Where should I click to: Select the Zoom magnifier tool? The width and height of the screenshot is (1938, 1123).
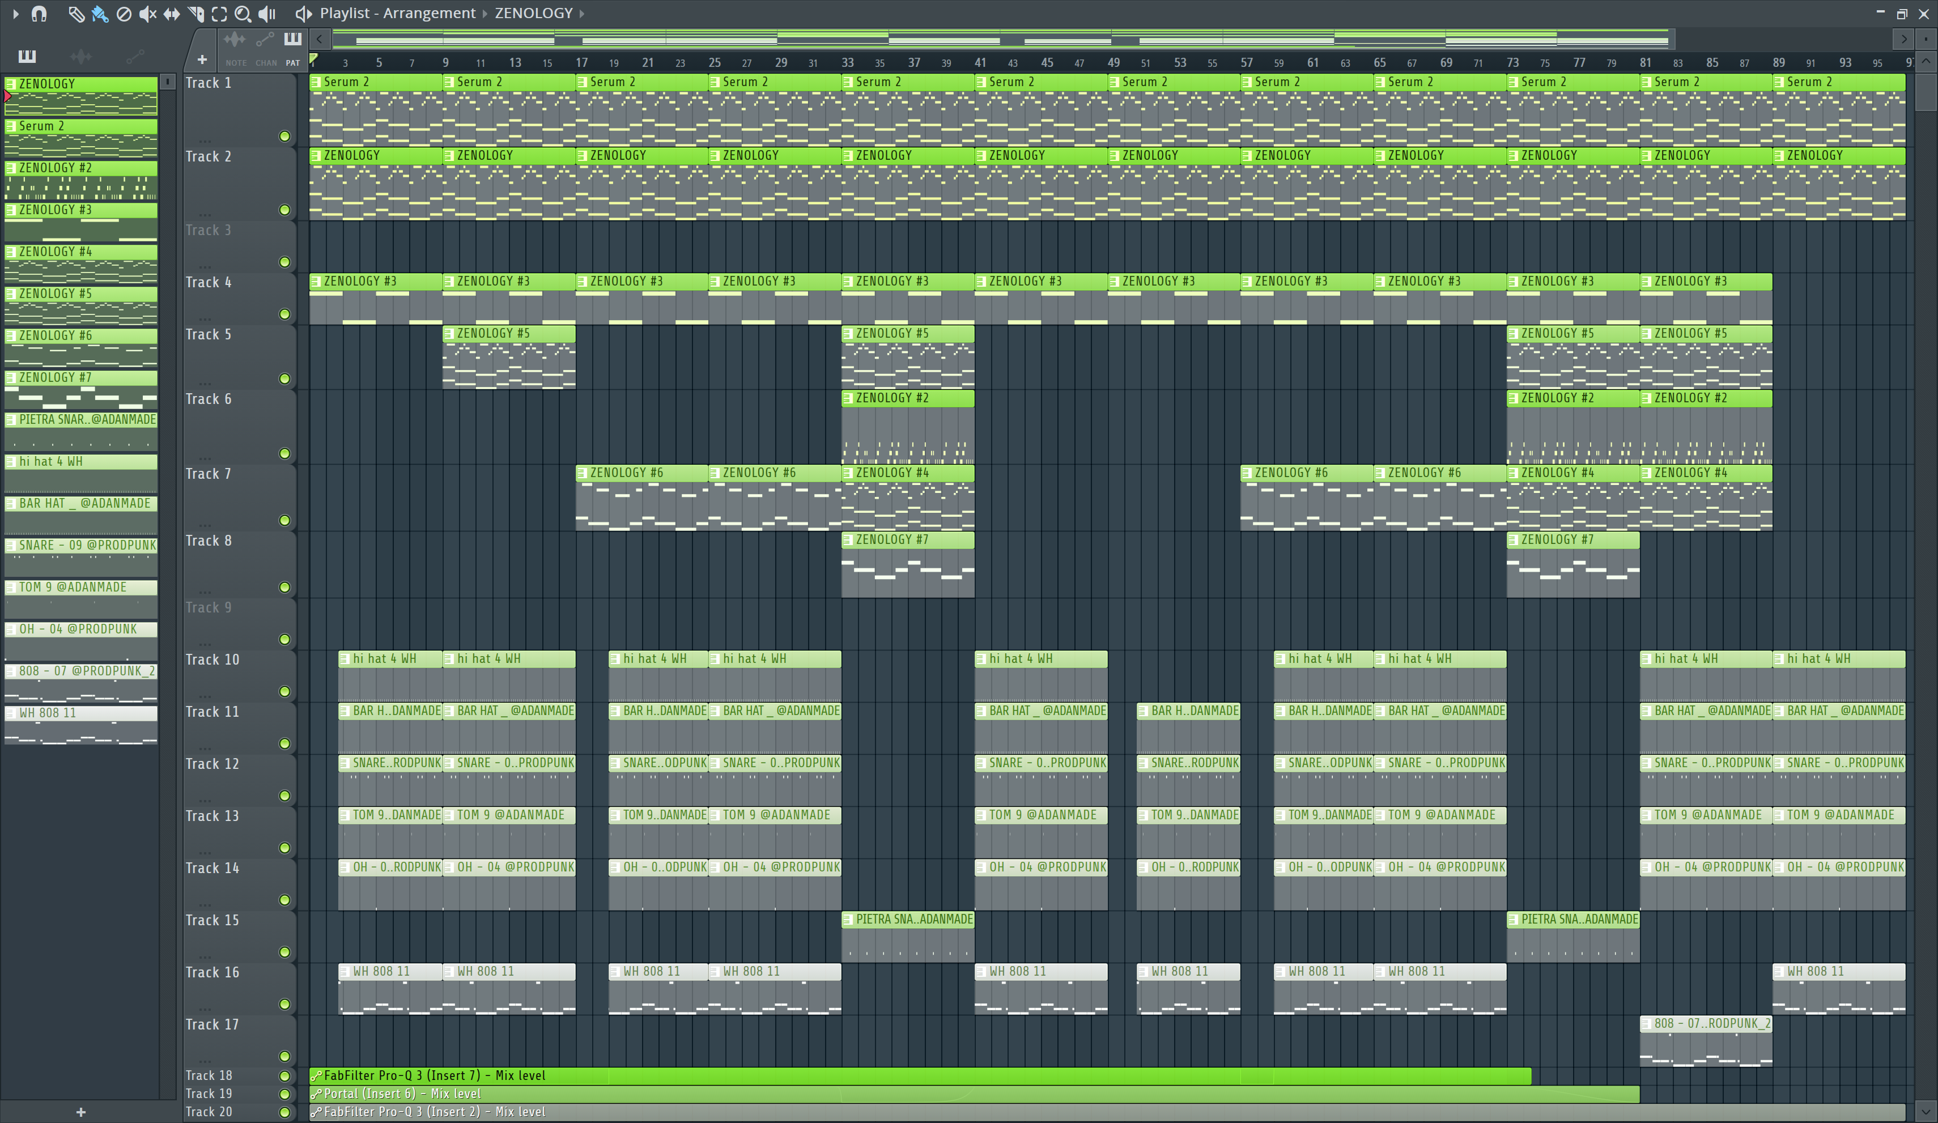(243, 14)
